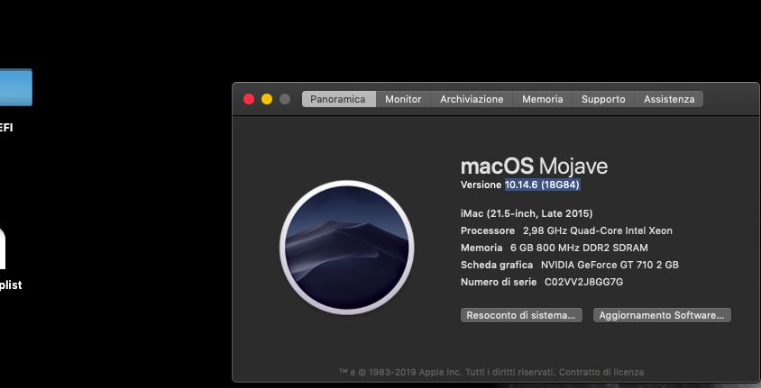Image resolution: width=761 pixels, height=388 pixels.
Task: Select the Memoria tab
Action: 542,99
